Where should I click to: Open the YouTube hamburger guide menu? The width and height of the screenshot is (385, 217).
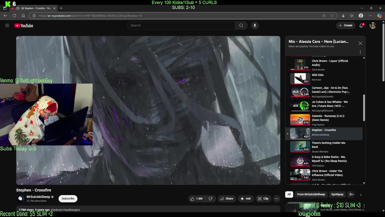pos(7,26)
